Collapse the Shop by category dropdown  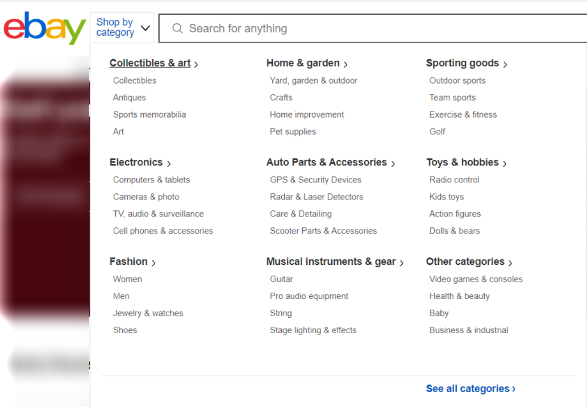pyautogui.click(x=122, y=28)
